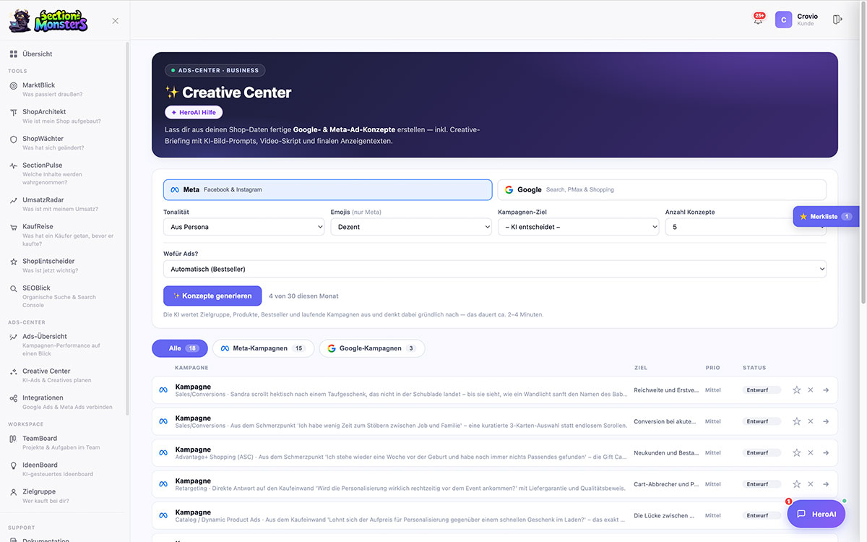Click '4 von 30 diesen Monat' text
The height and width of the screenshot is (542, 867).
click(x=303, y=296)
